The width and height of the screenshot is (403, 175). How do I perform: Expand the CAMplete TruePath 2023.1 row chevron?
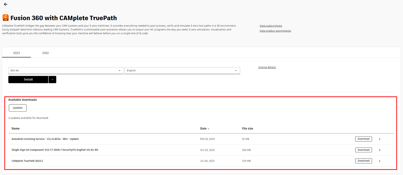point(380,161)
